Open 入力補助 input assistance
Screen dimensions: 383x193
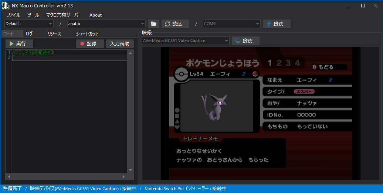(x=120, y=43)
